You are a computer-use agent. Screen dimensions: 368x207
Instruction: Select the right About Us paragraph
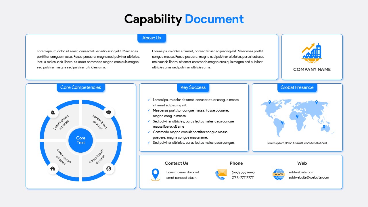(208, 59)
